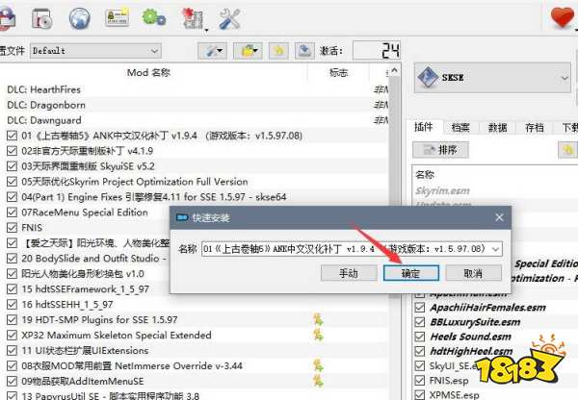Open settings with the wrench and screwdriver icon
Viewport: 578px width, 400px height.
229,18
